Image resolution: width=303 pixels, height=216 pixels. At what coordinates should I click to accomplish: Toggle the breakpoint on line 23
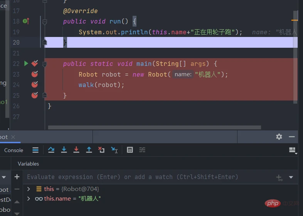tap(35, 74)
